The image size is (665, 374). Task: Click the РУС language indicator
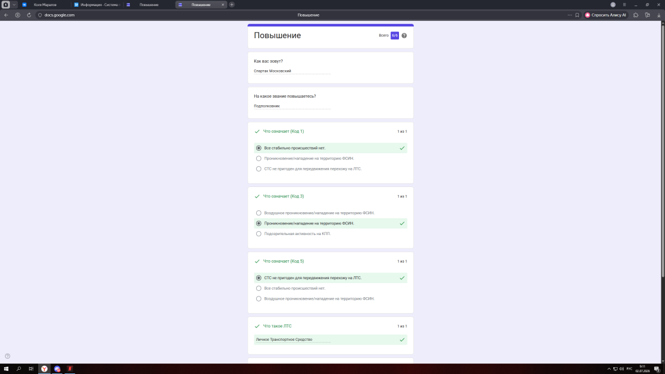coord(629,369)
